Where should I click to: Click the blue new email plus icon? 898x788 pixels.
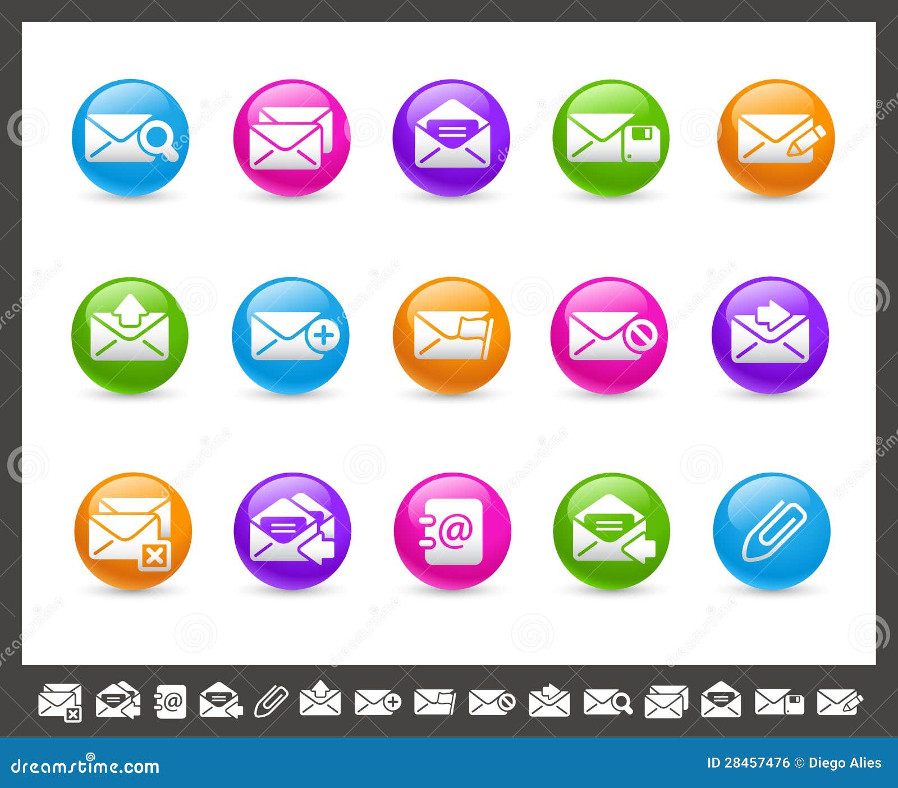(x=292, y=335)
